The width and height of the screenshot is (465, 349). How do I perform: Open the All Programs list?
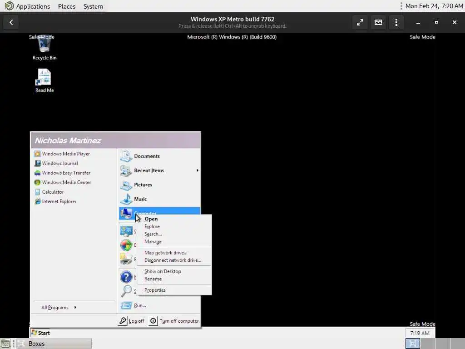pos(55,308)
